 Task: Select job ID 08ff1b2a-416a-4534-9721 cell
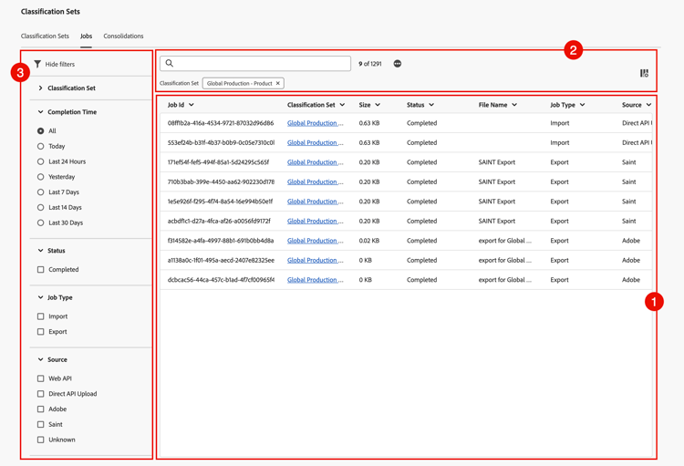coord(221,123)
